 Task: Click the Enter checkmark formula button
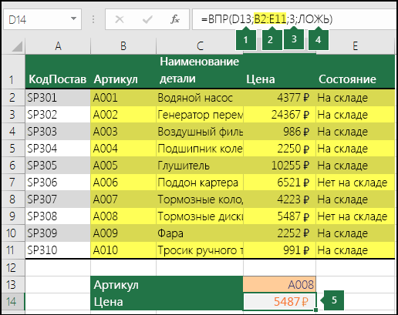point(147,19)
